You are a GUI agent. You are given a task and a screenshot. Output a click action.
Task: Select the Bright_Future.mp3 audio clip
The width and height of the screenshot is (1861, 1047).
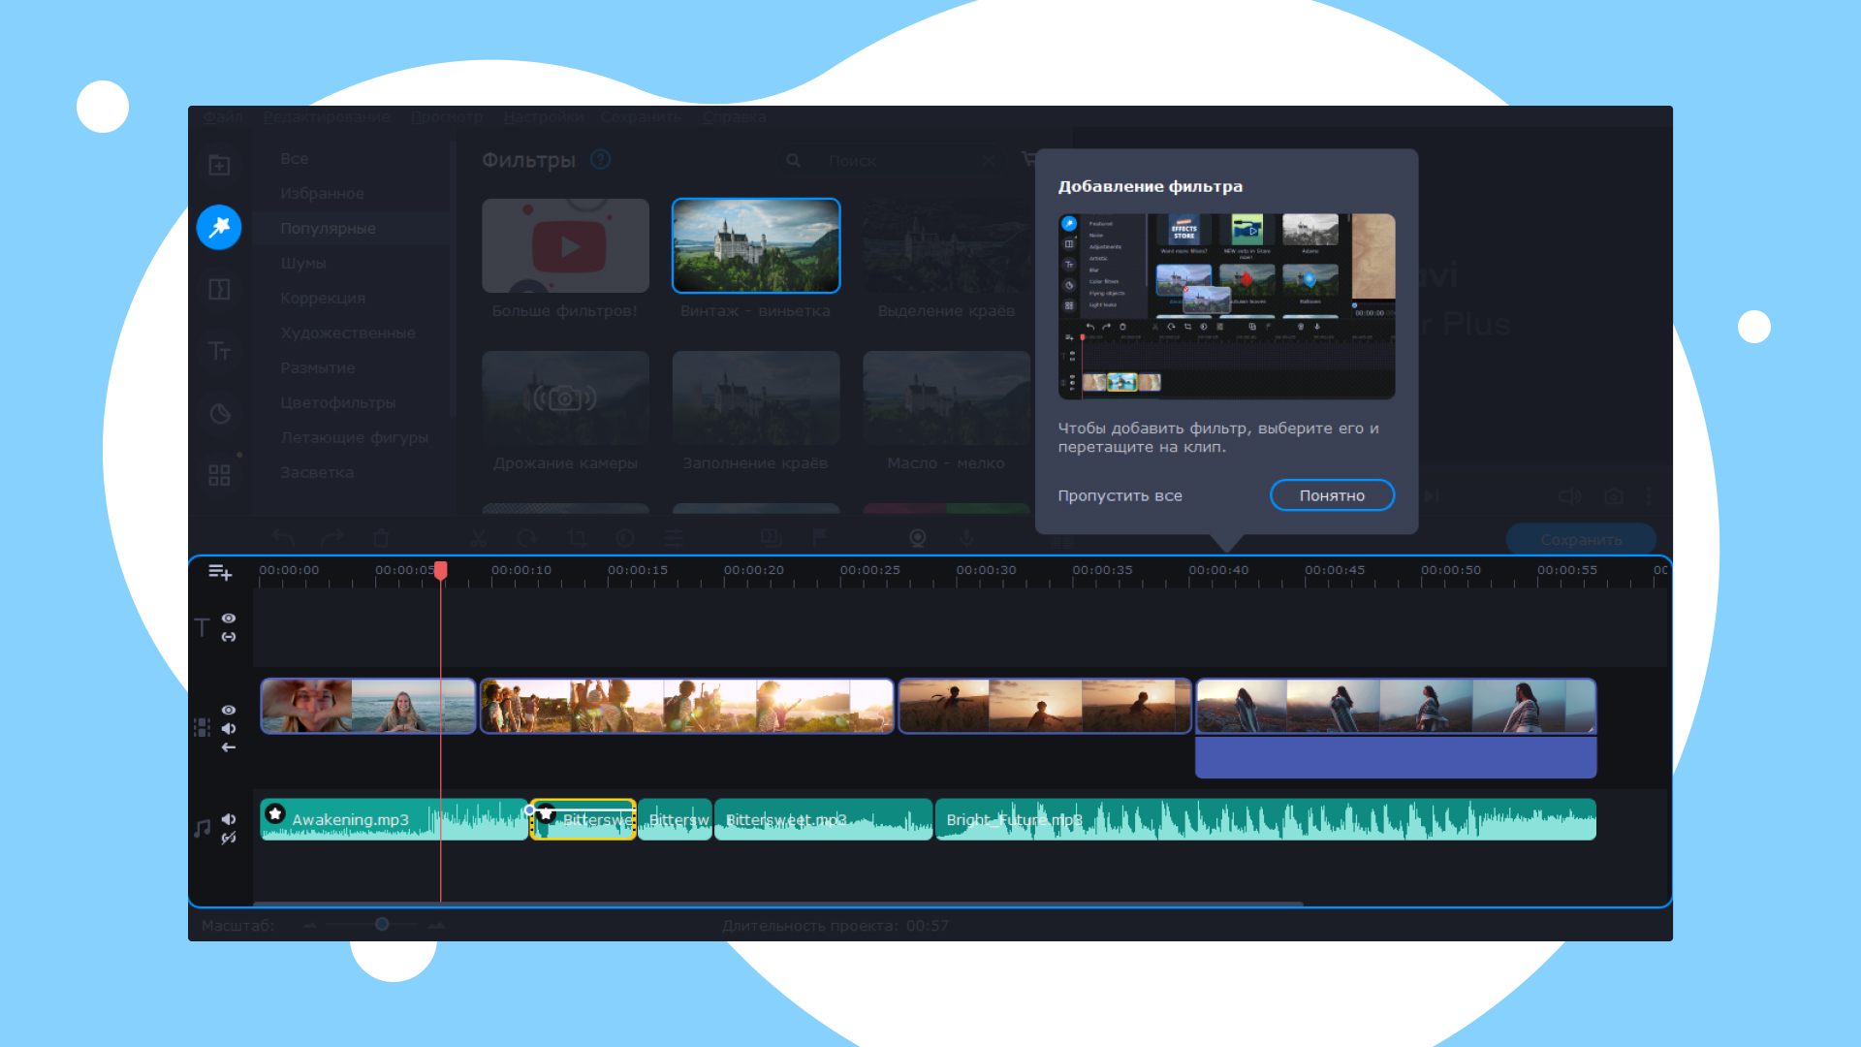pyautogui.click(x=1266, y=819)
